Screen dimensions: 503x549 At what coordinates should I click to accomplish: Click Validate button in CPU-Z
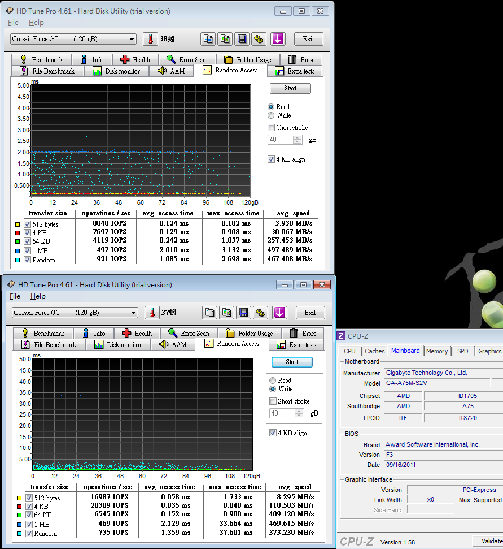488,541
